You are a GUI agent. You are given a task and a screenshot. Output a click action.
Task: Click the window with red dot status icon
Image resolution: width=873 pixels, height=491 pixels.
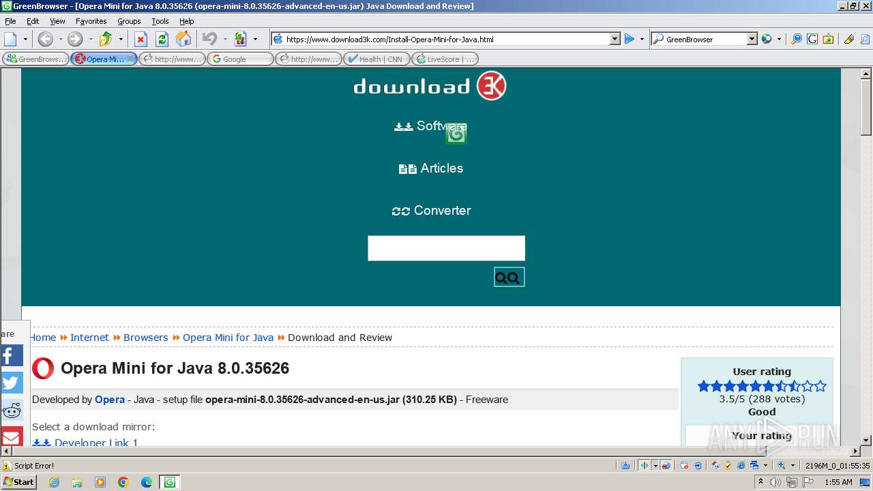pyautogui.click(x=684, y=466)
